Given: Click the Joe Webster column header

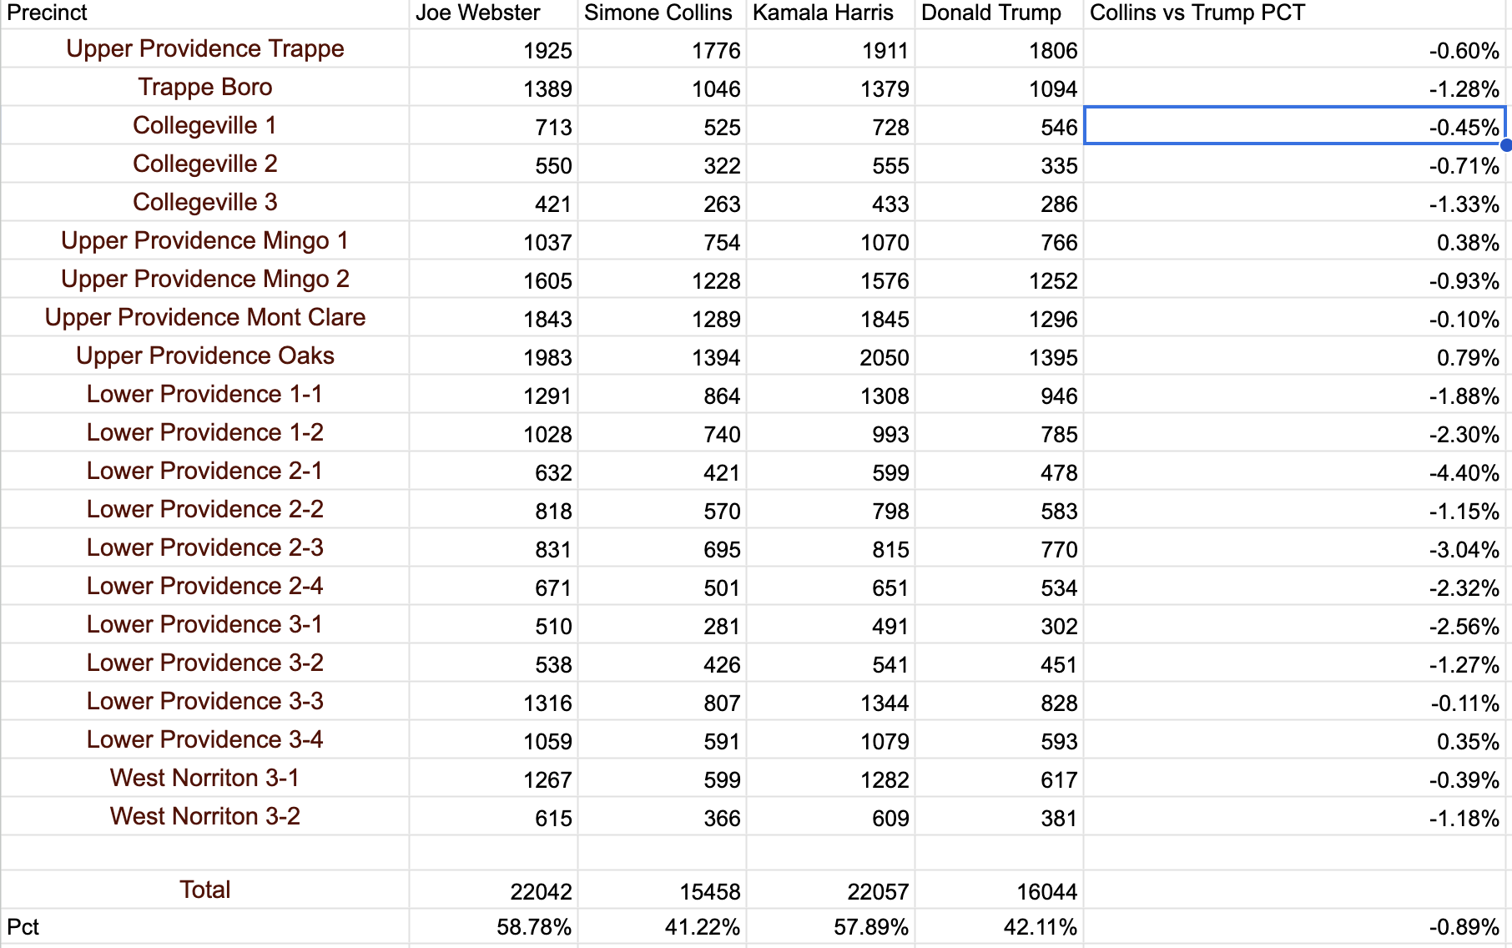Looking at the screenshot, I should [x=494, y=13].
